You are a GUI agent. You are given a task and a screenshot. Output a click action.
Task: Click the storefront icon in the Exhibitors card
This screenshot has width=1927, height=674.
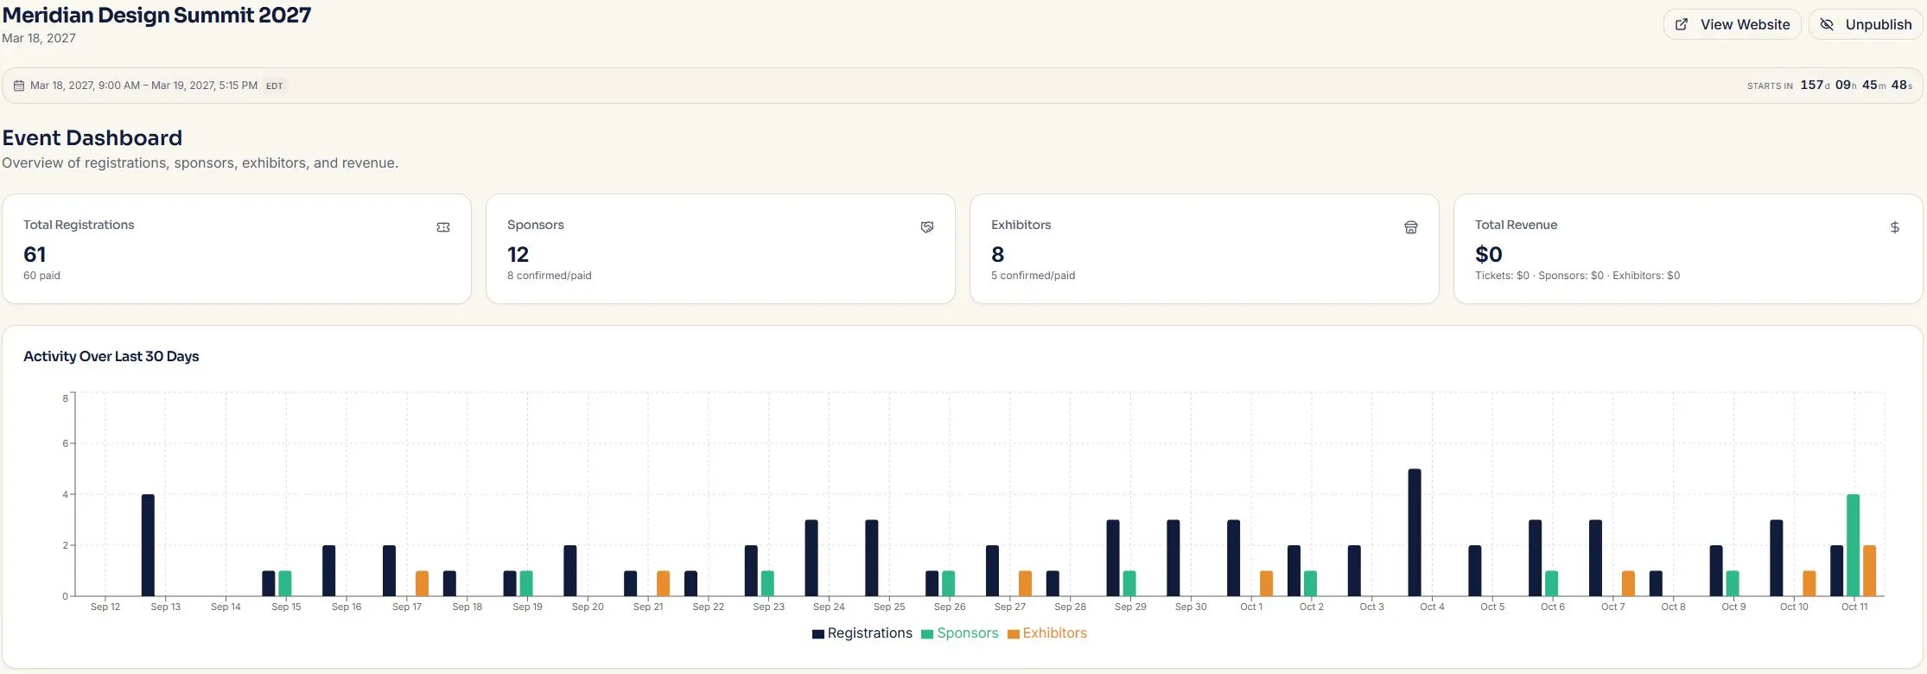(1411, 227)
